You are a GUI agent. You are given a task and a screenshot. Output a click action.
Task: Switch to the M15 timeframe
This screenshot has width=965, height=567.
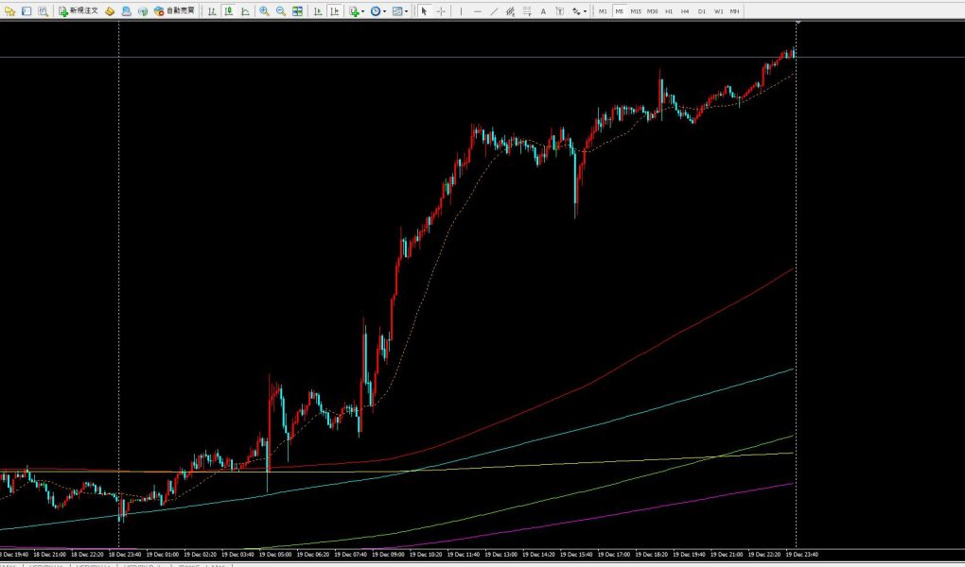click(636, 11)
